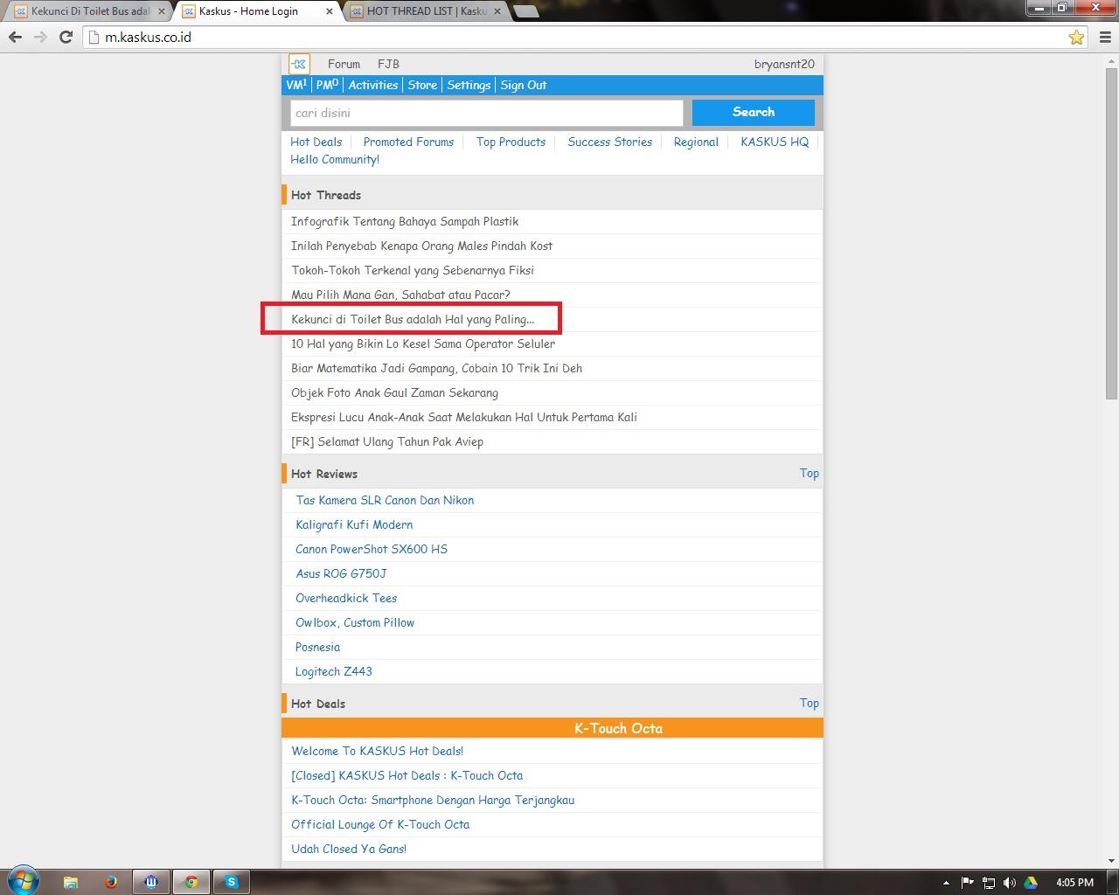Image resolution: width=1119 pixels, height=895 pixels.
Task: Open thread 'Infografik Tentang Bahaya Sampah Plastik'
Action: click(x=405, y=221)
